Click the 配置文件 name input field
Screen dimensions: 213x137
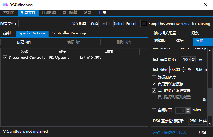pos(43,23)
